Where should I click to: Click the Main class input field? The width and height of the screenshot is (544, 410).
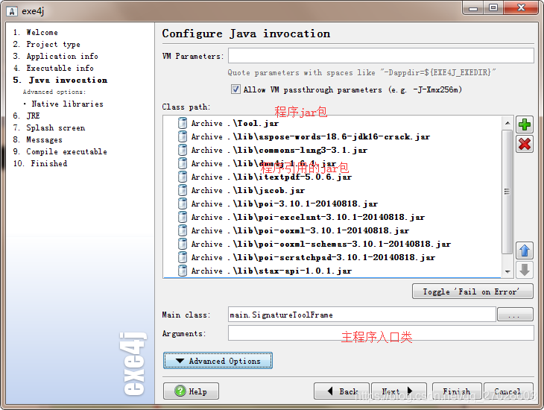362,315
